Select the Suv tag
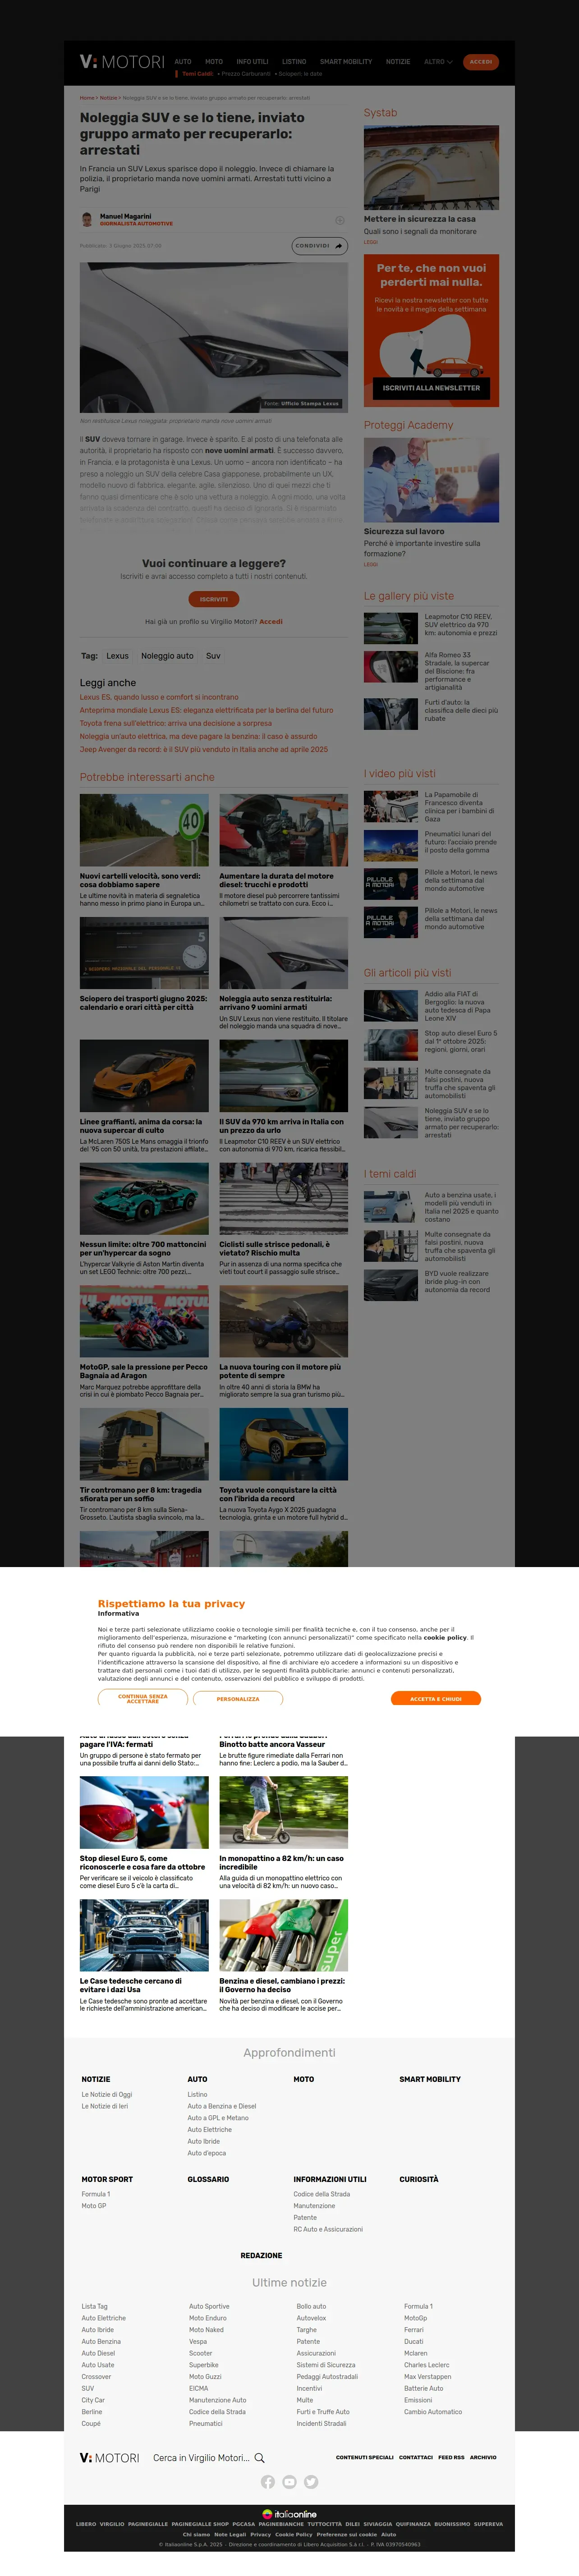Viewport: 579px width, 2576px height. pos(213,656)
